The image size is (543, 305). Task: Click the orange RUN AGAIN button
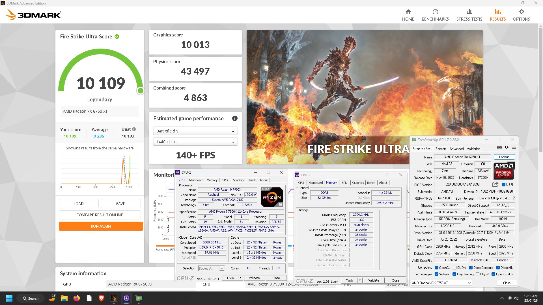coord(101,226)
